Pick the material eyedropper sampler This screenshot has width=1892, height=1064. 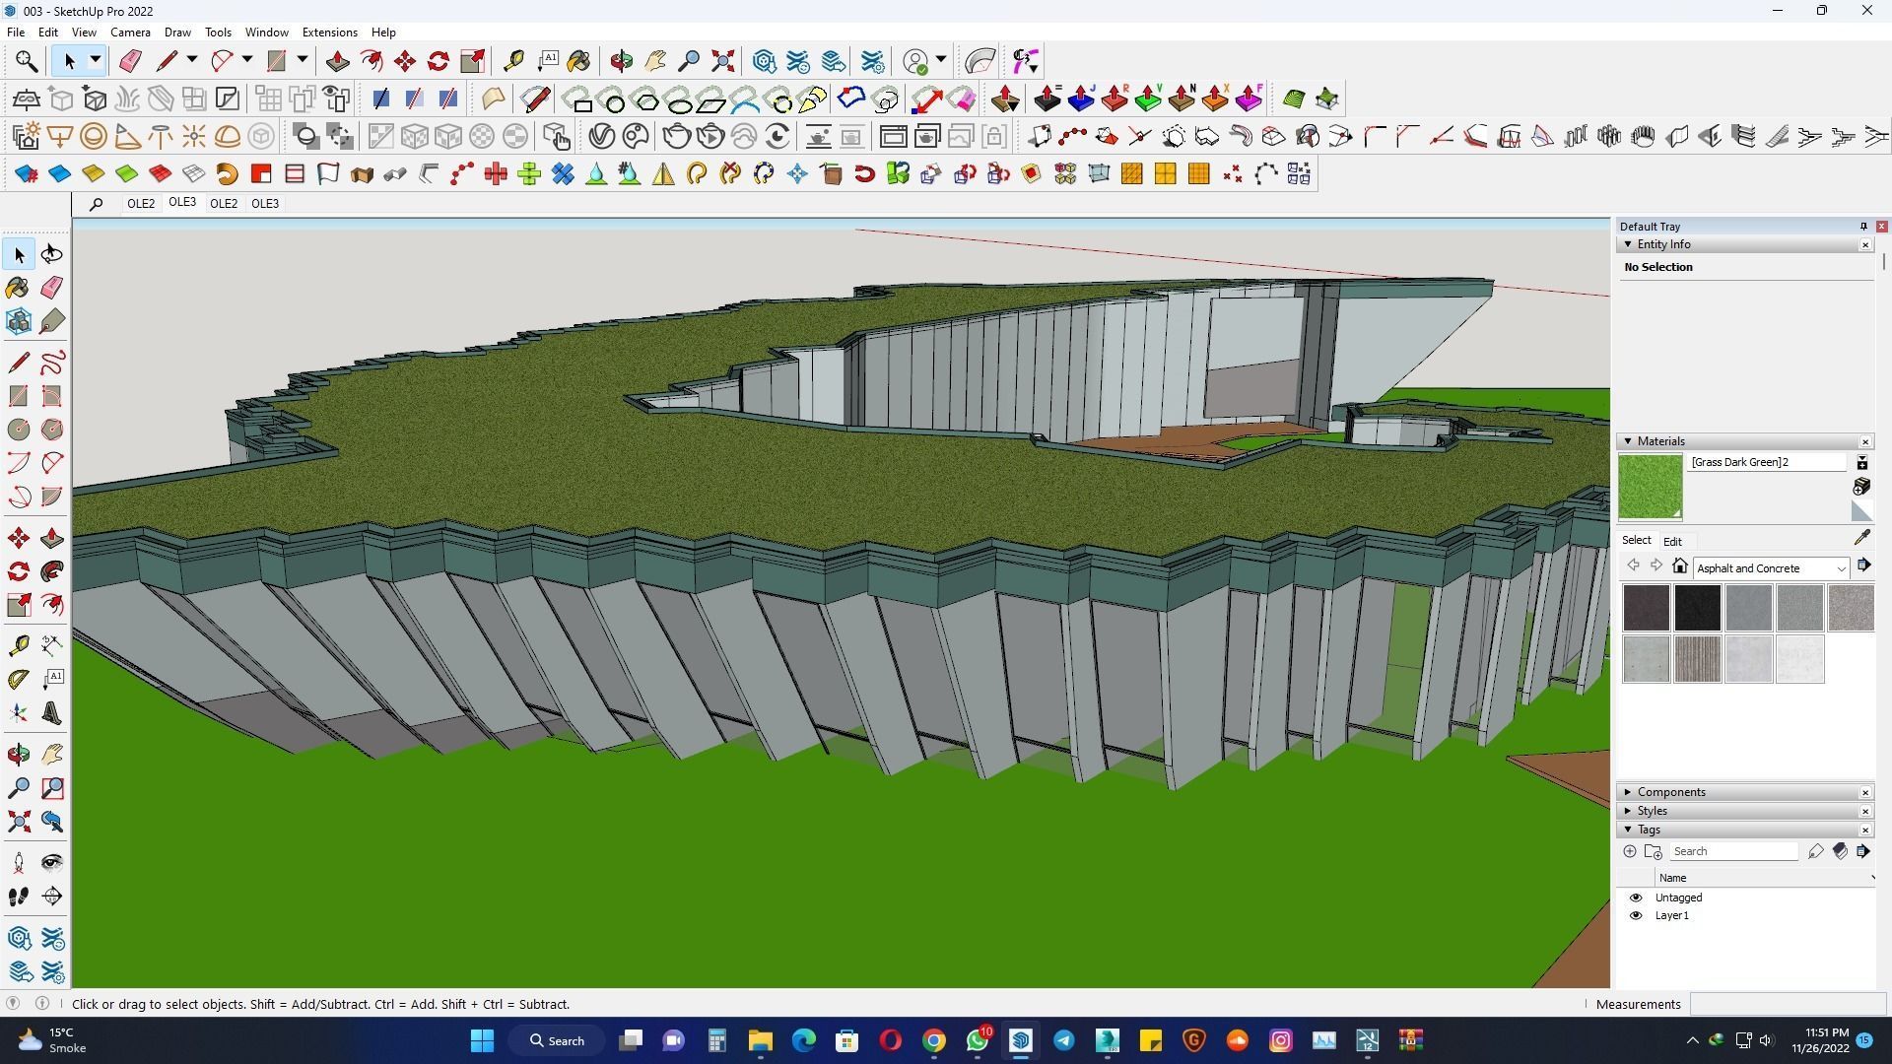tap(1861, 538)
